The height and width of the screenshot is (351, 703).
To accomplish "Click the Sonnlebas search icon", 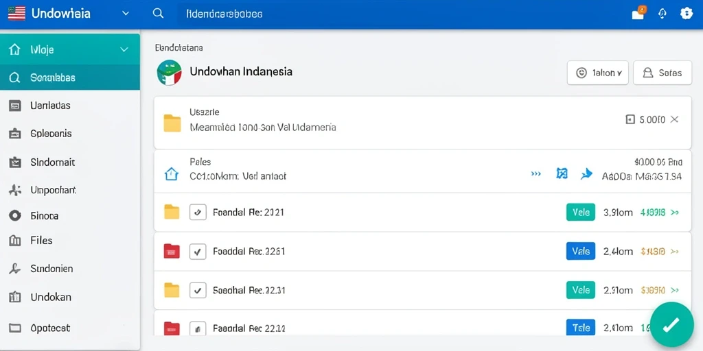I will coord(14,78).
